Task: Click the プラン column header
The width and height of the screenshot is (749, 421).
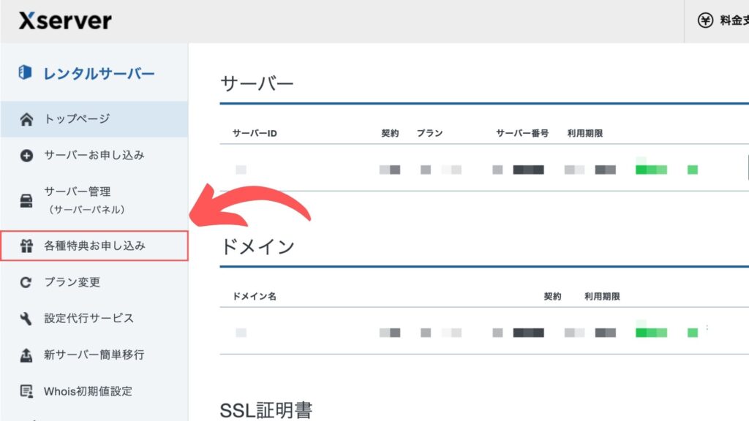Action: (429, 133)
